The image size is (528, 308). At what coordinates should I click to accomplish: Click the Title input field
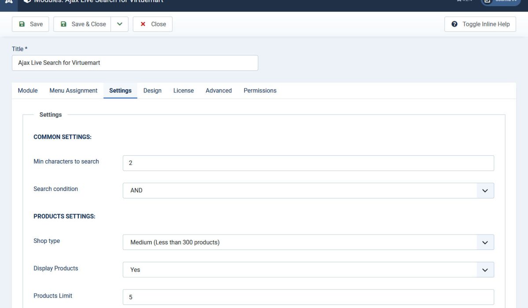tap(135, 63)
